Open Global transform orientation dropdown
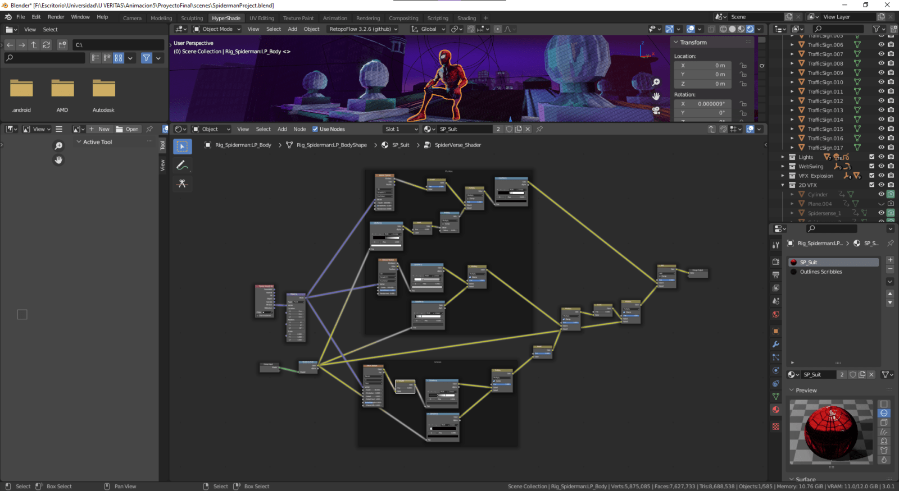Image resolution: width=899 pixels, height=491 pixels. click(x=429, y=29)
